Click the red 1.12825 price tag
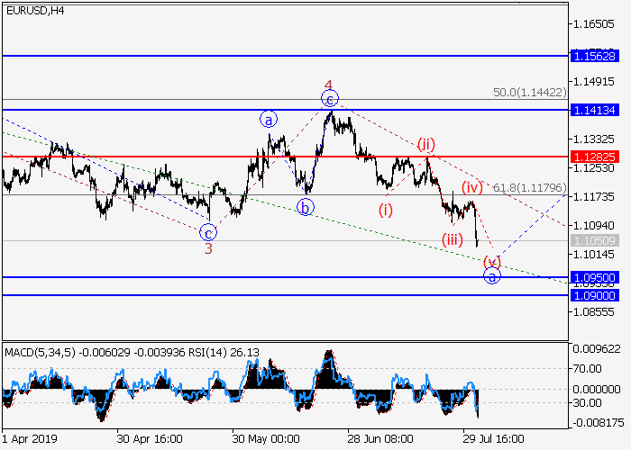This screenshot has height=450, width=631. pos(595,156)
